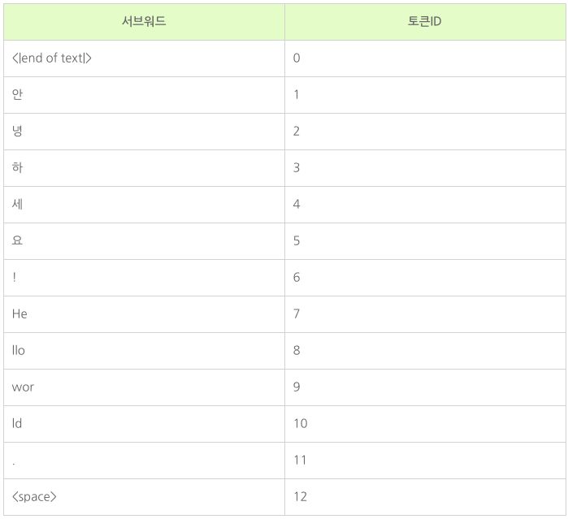This screenshot has width=568, height=519.
Task: Click the 서브워드 column header
Action: (x=144, y=21)
